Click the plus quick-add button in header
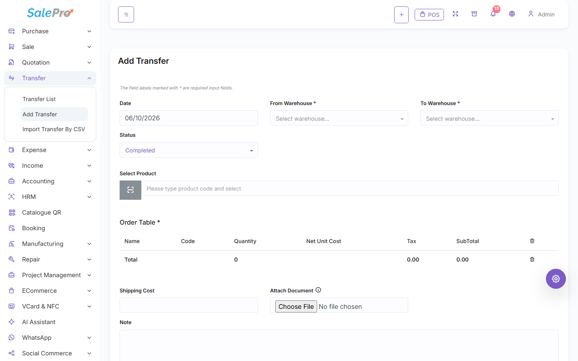The width and height of the screenshot is (578, 361). click(401, 15)
